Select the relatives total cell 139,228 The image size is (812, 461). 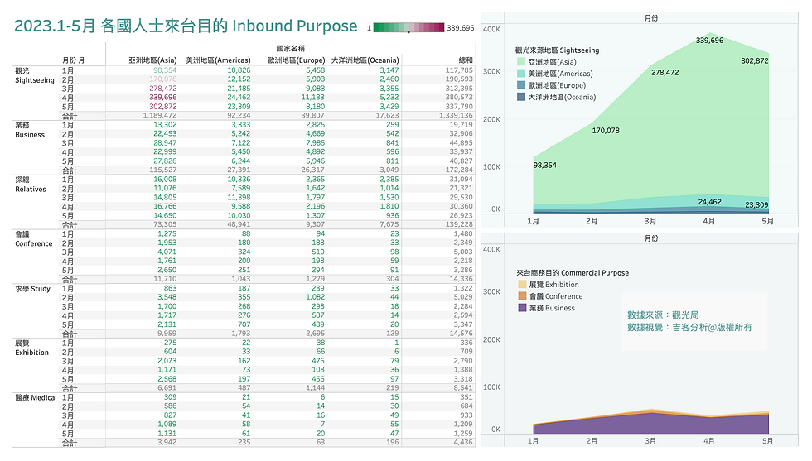click(459, 224)
